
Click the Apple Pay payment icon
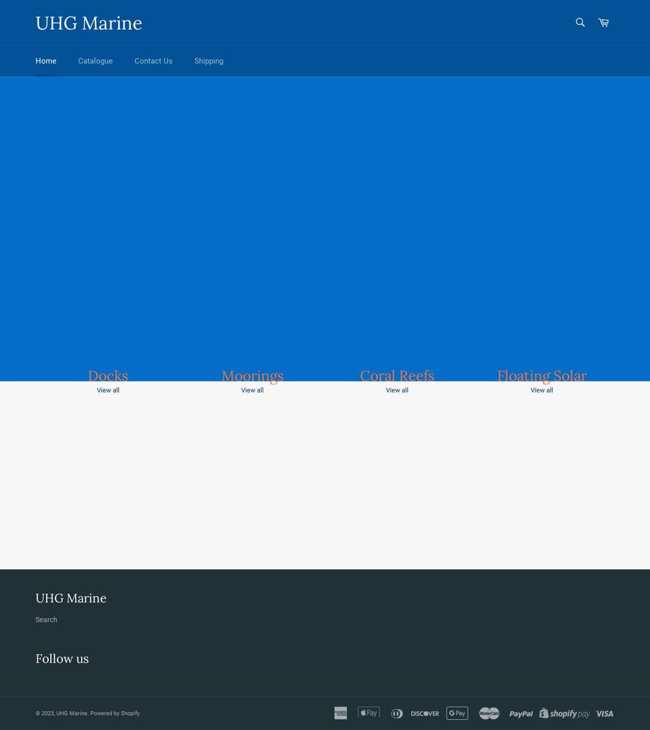[x=368, y=713]
